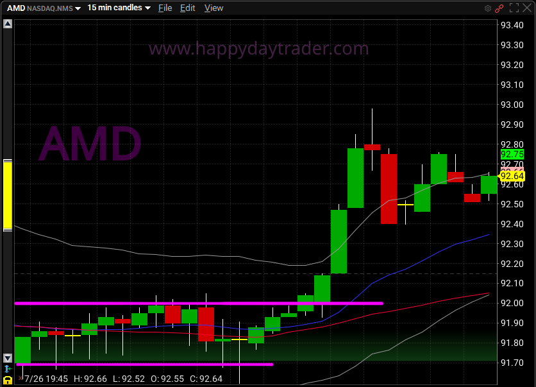The height and width of the screenshot is (387, 536).
Task: Click the vertical scale down arrow
Action: (x=8, y=358)
